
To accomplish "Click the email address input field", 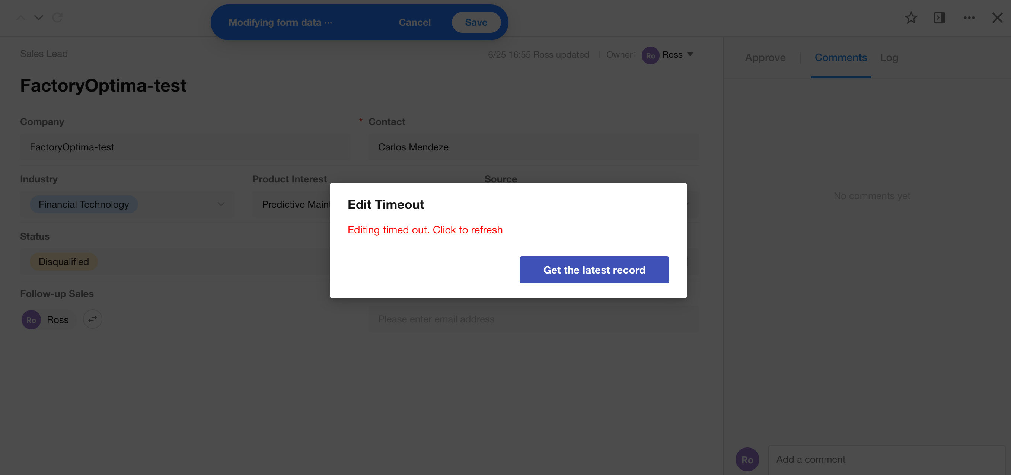I will (x=533, y=319).
